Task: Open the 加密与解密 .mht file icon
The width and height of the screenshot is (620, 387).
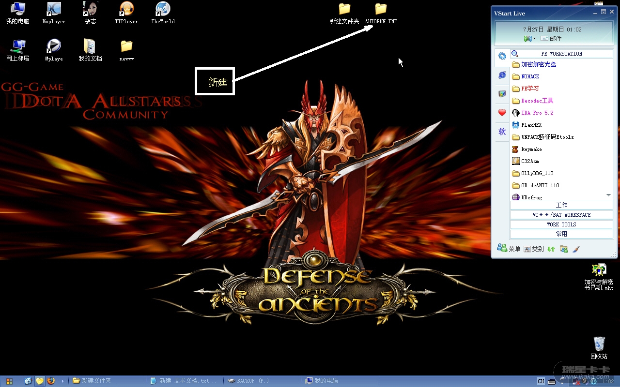Action: (x=599, y=277)
